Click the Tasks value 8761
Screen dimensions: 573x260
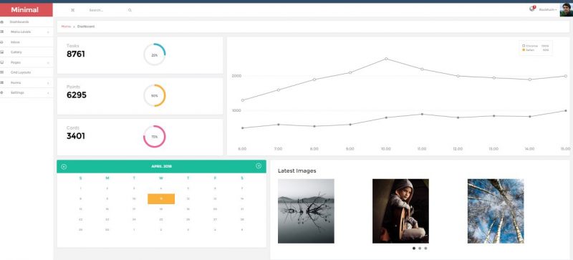(76, 54)
